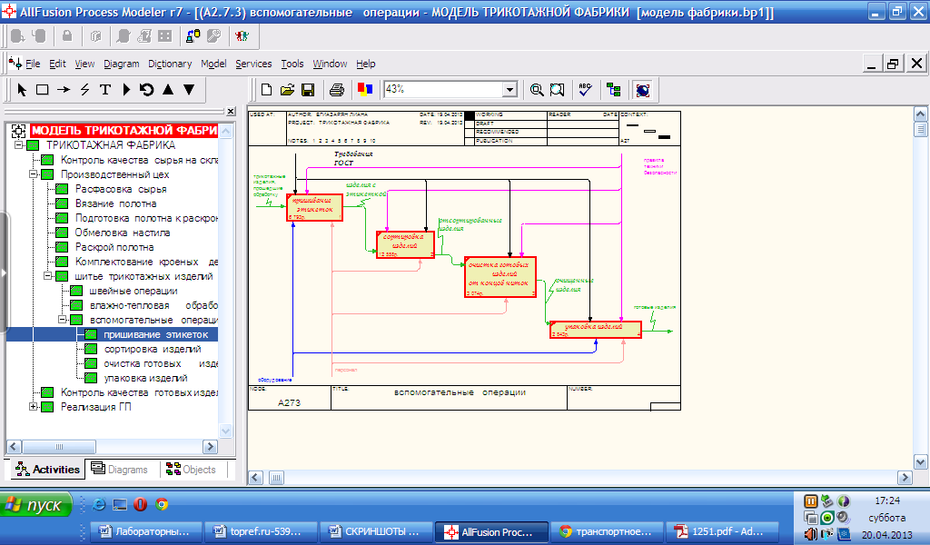Select Раскрой полотна tree item
930x545 pixels.
(114, 247)
